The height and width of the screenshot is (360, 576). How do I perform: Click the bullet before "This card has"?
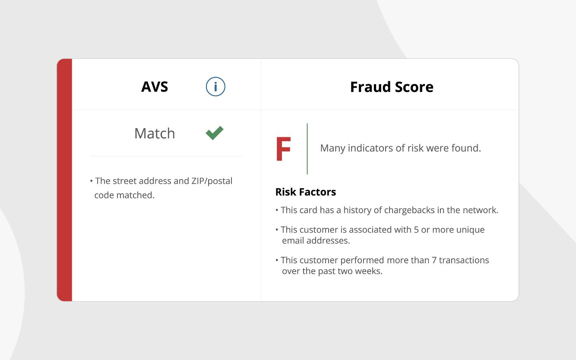click(277, 211)
